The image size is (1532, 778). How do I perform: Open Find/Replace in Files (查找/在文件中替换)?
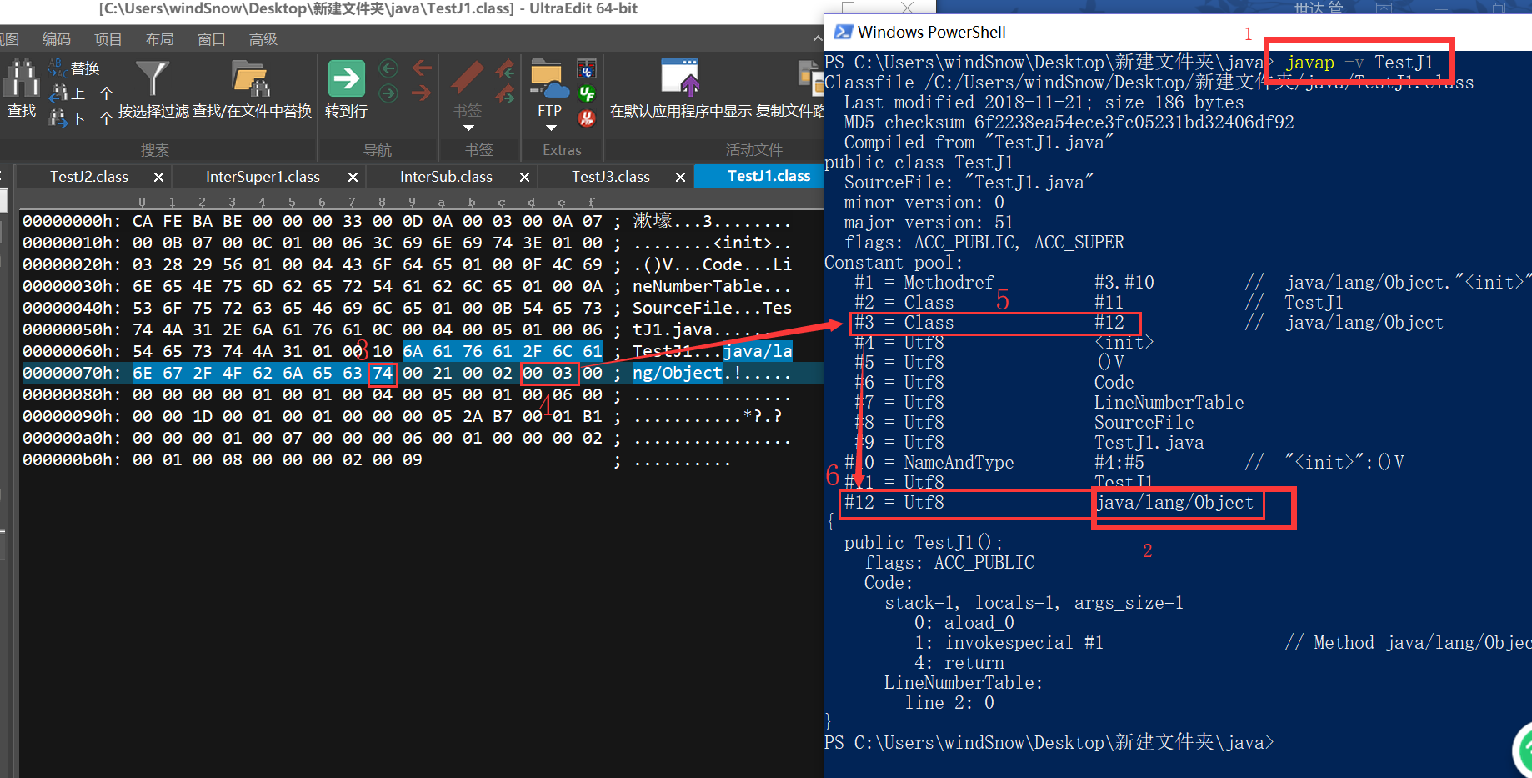click(252, 88)
